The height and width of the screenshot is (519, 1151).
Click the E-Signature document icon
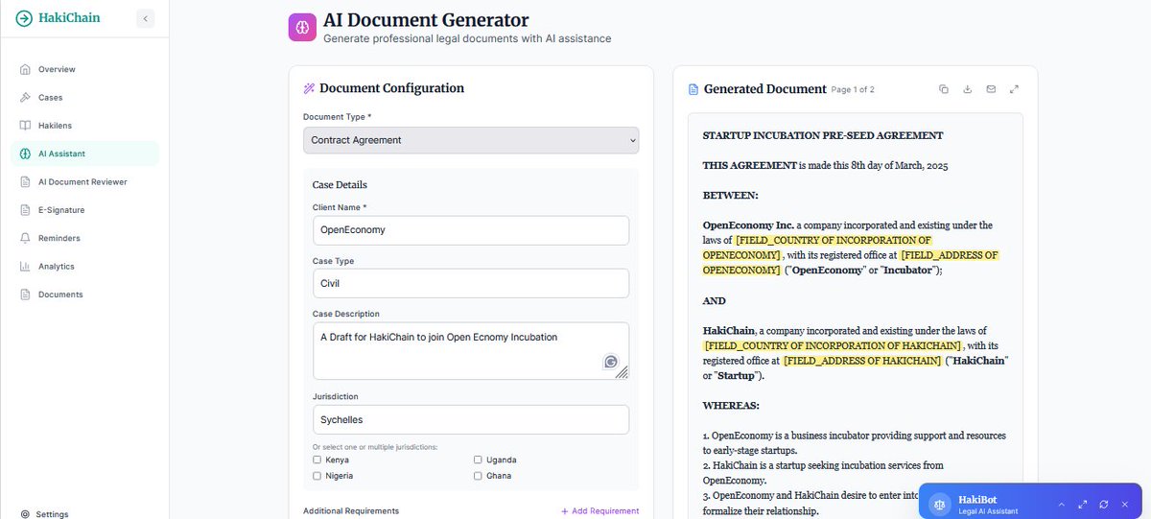point(25,210)
